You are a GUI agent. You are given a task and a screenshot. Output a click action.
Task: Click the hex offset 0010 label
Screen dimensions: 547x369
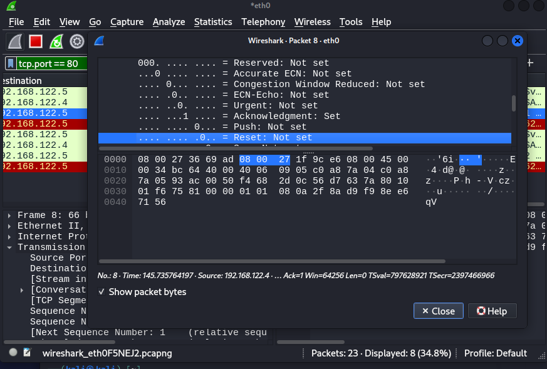[115, 170]
